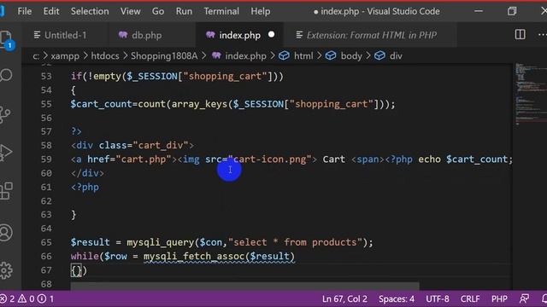Click unsaved dot on index.php tab
The width and height of the screenshot is (547, 307).
pos(272,34)
